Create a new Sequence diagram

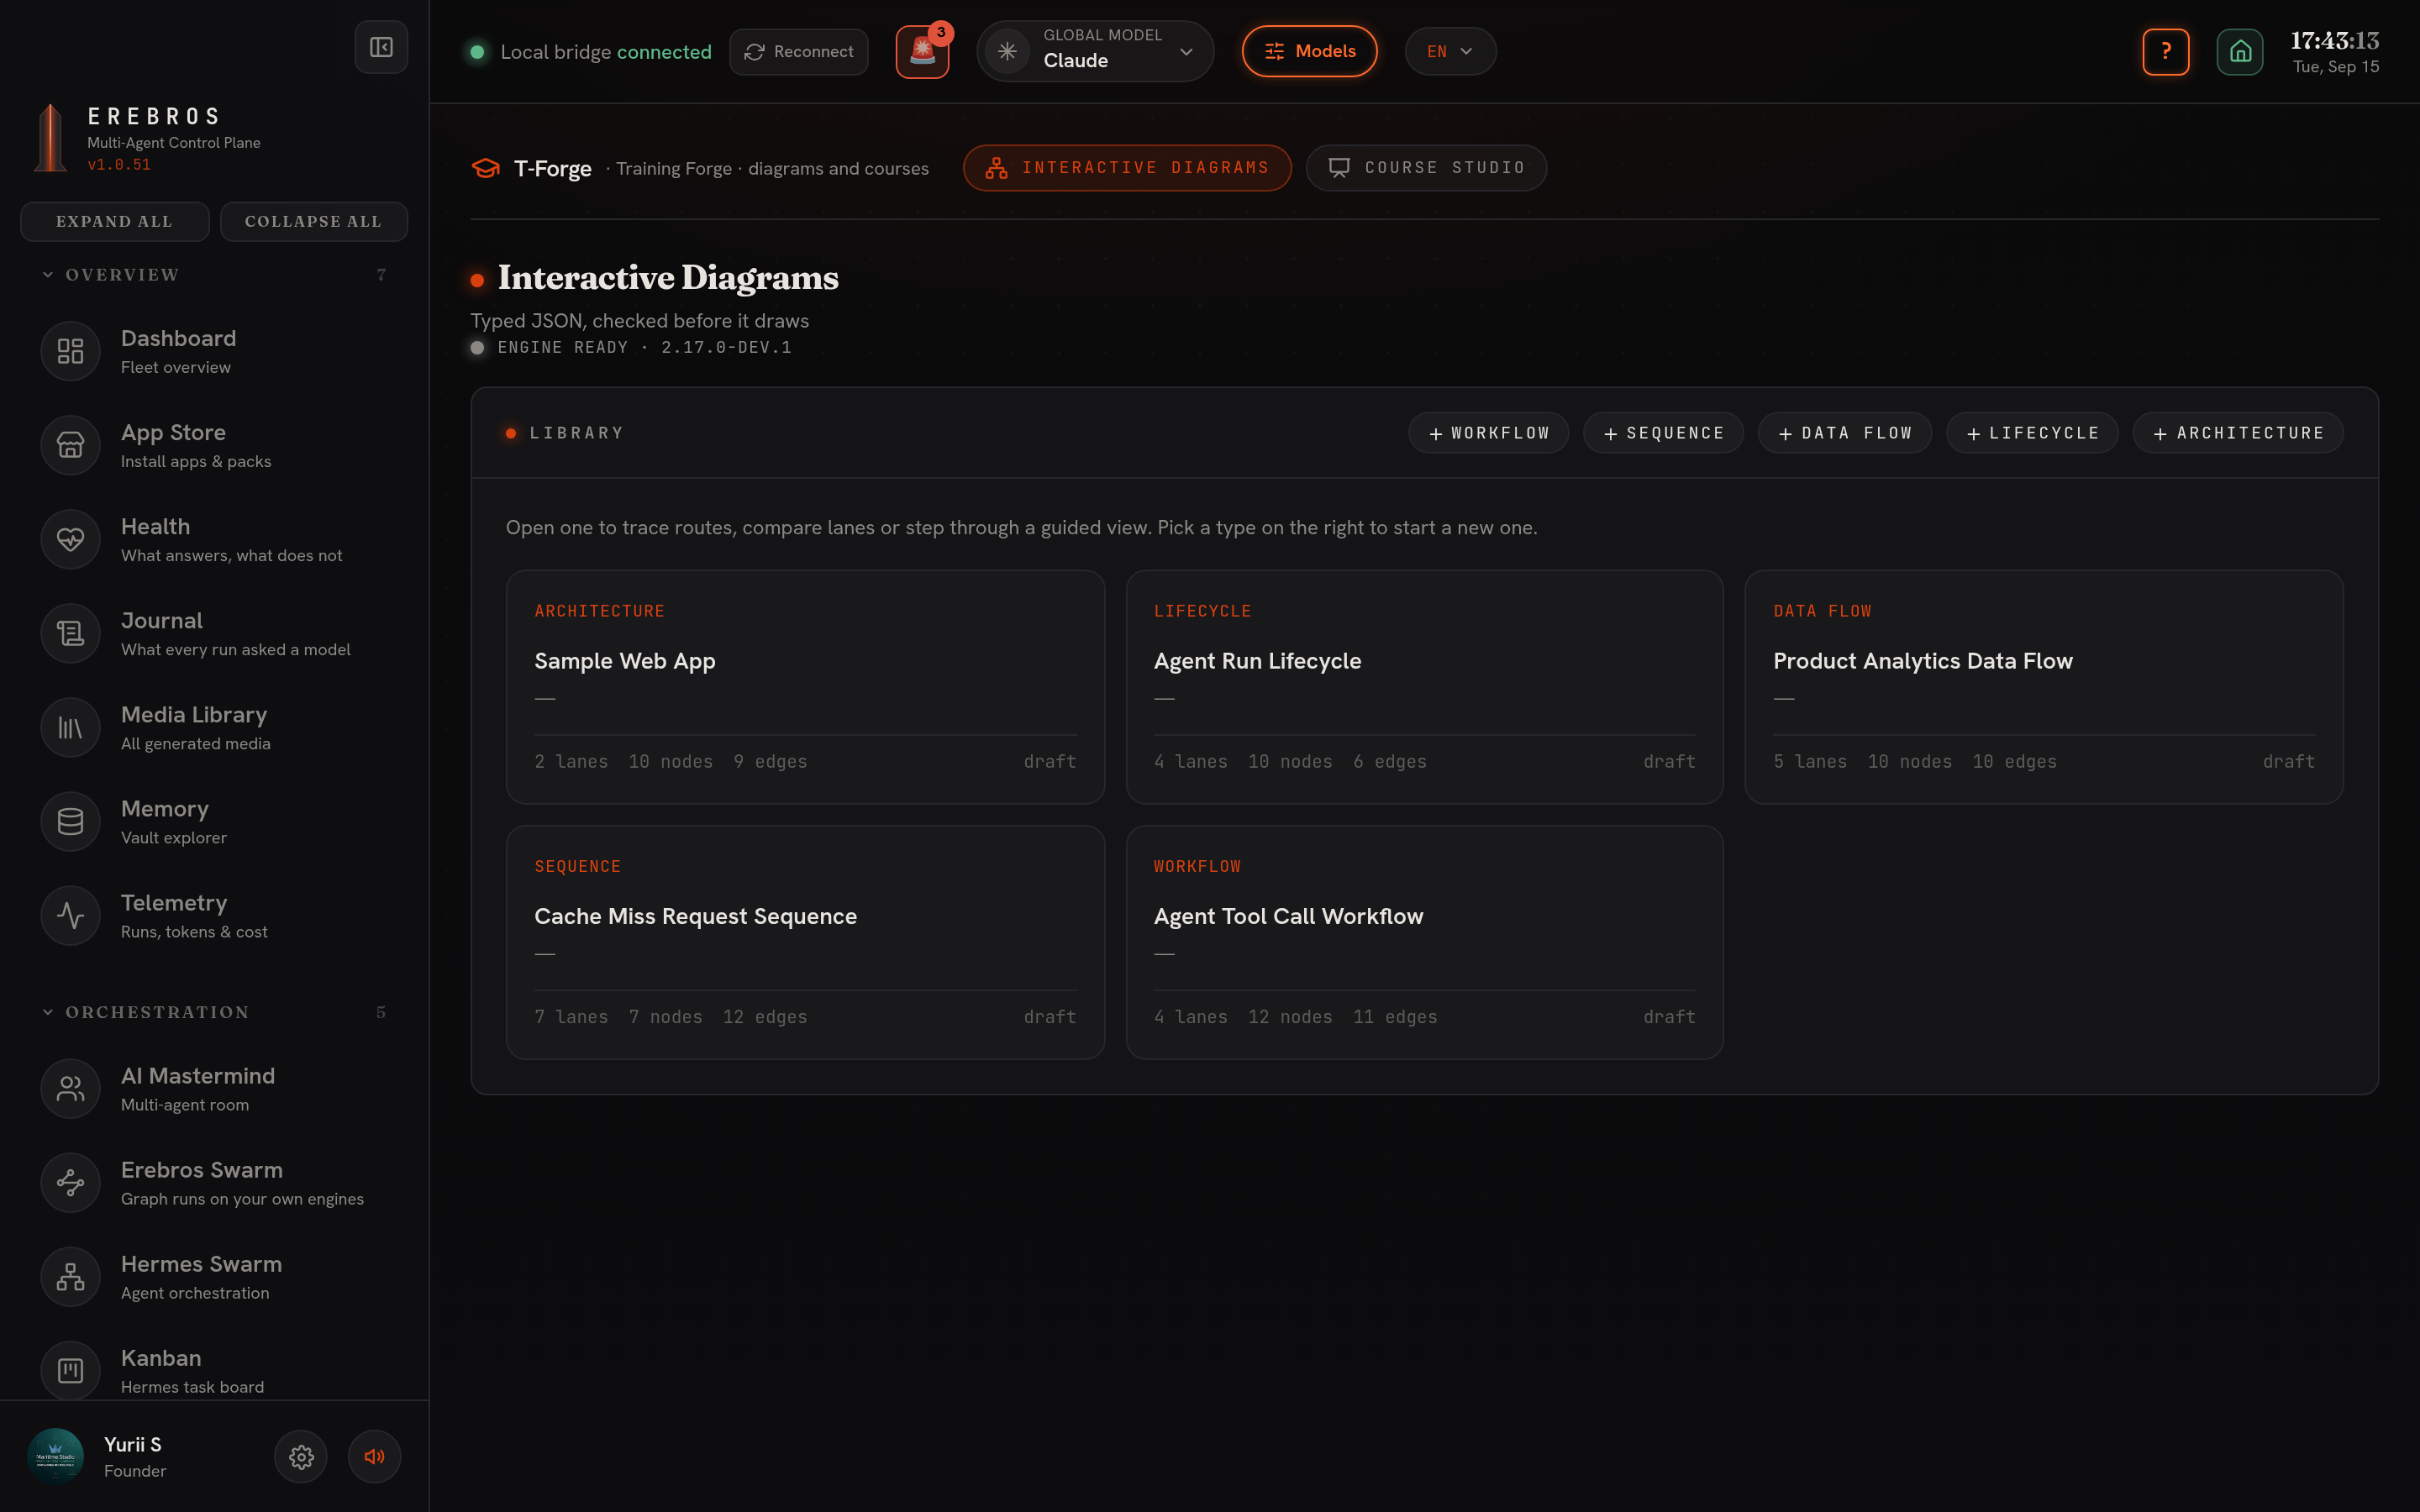[1663, 433]
